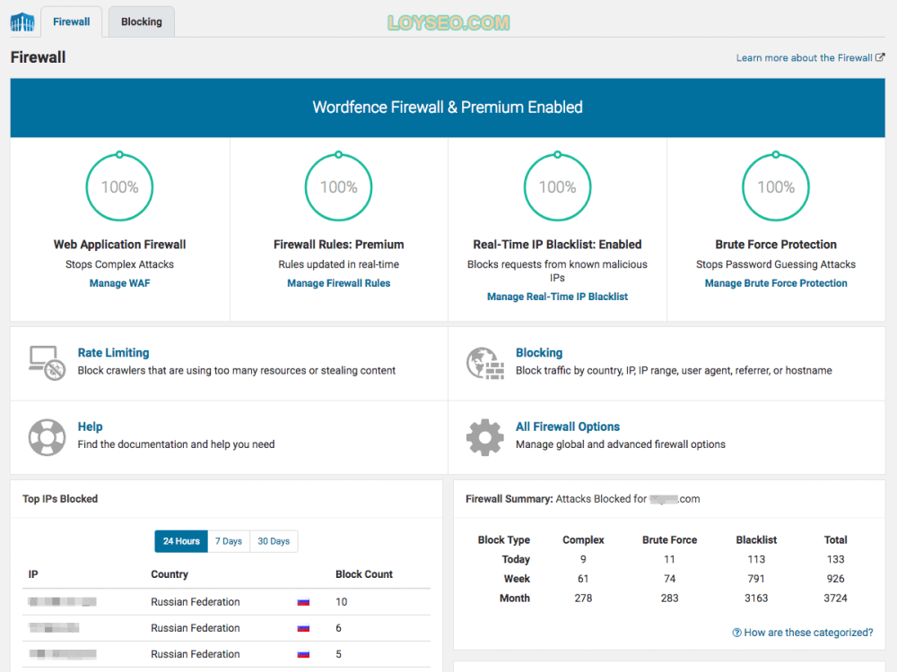This screenshot has height=672, width=897.
Task: Open the Firewall tab
Action: point(72,22)
